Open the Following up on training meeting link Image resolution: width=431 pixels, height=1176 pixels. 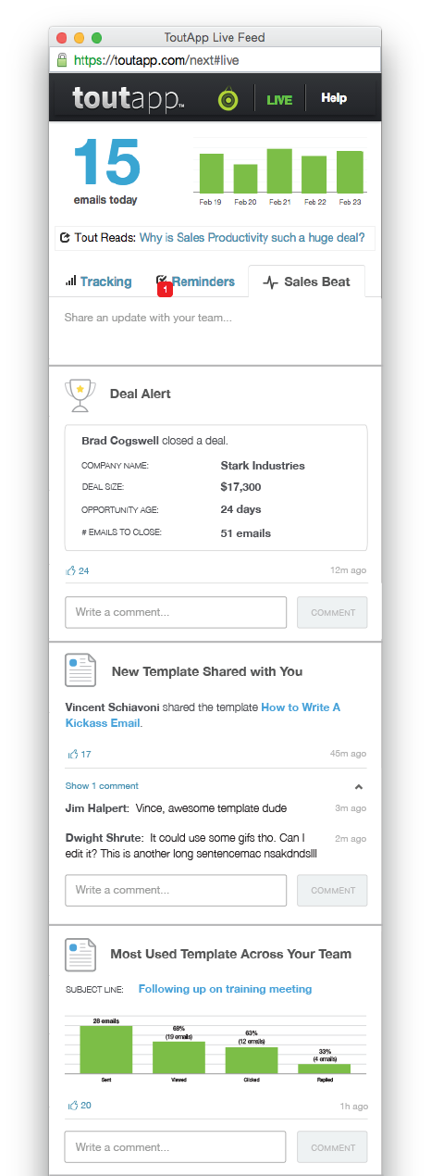pyautogui.click(x=225, y=989)
